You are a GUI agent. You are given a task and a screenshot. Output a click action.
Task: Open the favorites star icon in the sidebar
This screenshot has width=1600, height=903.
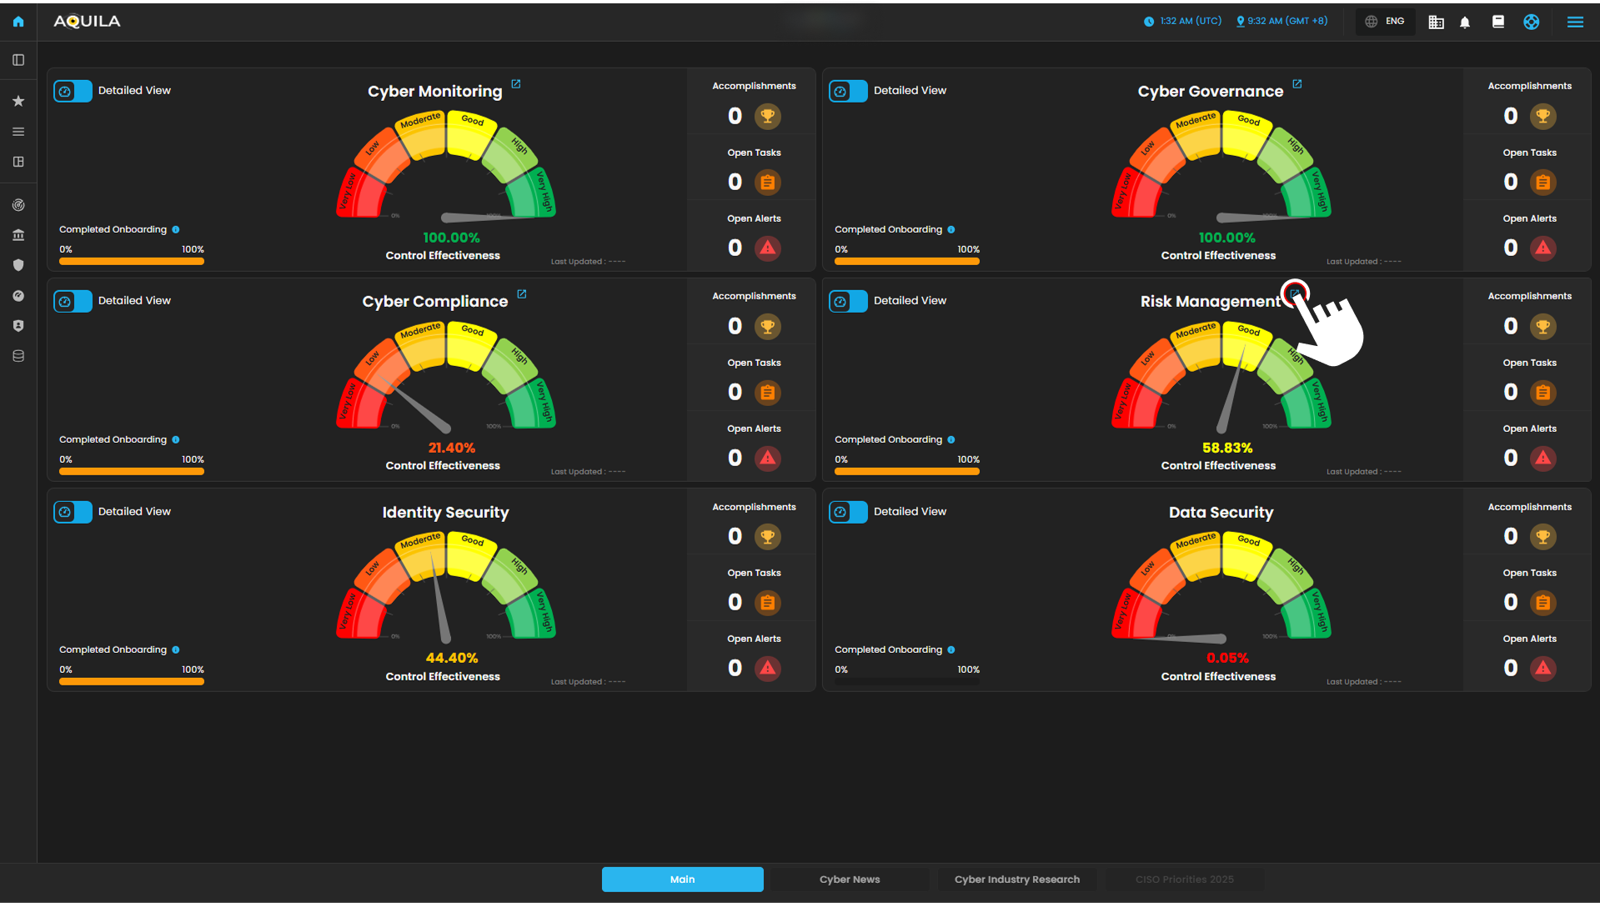pyautogui.click(x=18, y=101)
